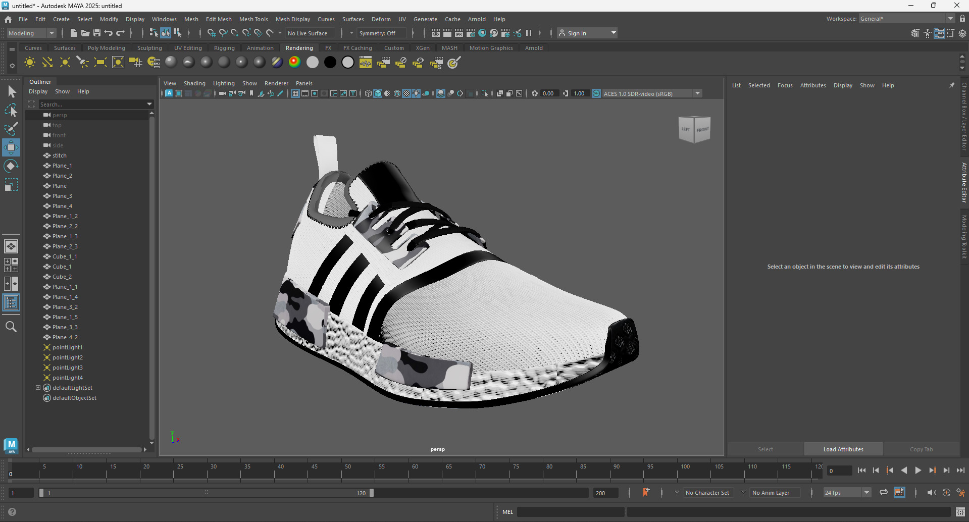Activate the Select tool arrow
This screenshot has height=522, width=969.
pyautogui.click(x=11, y=91)
